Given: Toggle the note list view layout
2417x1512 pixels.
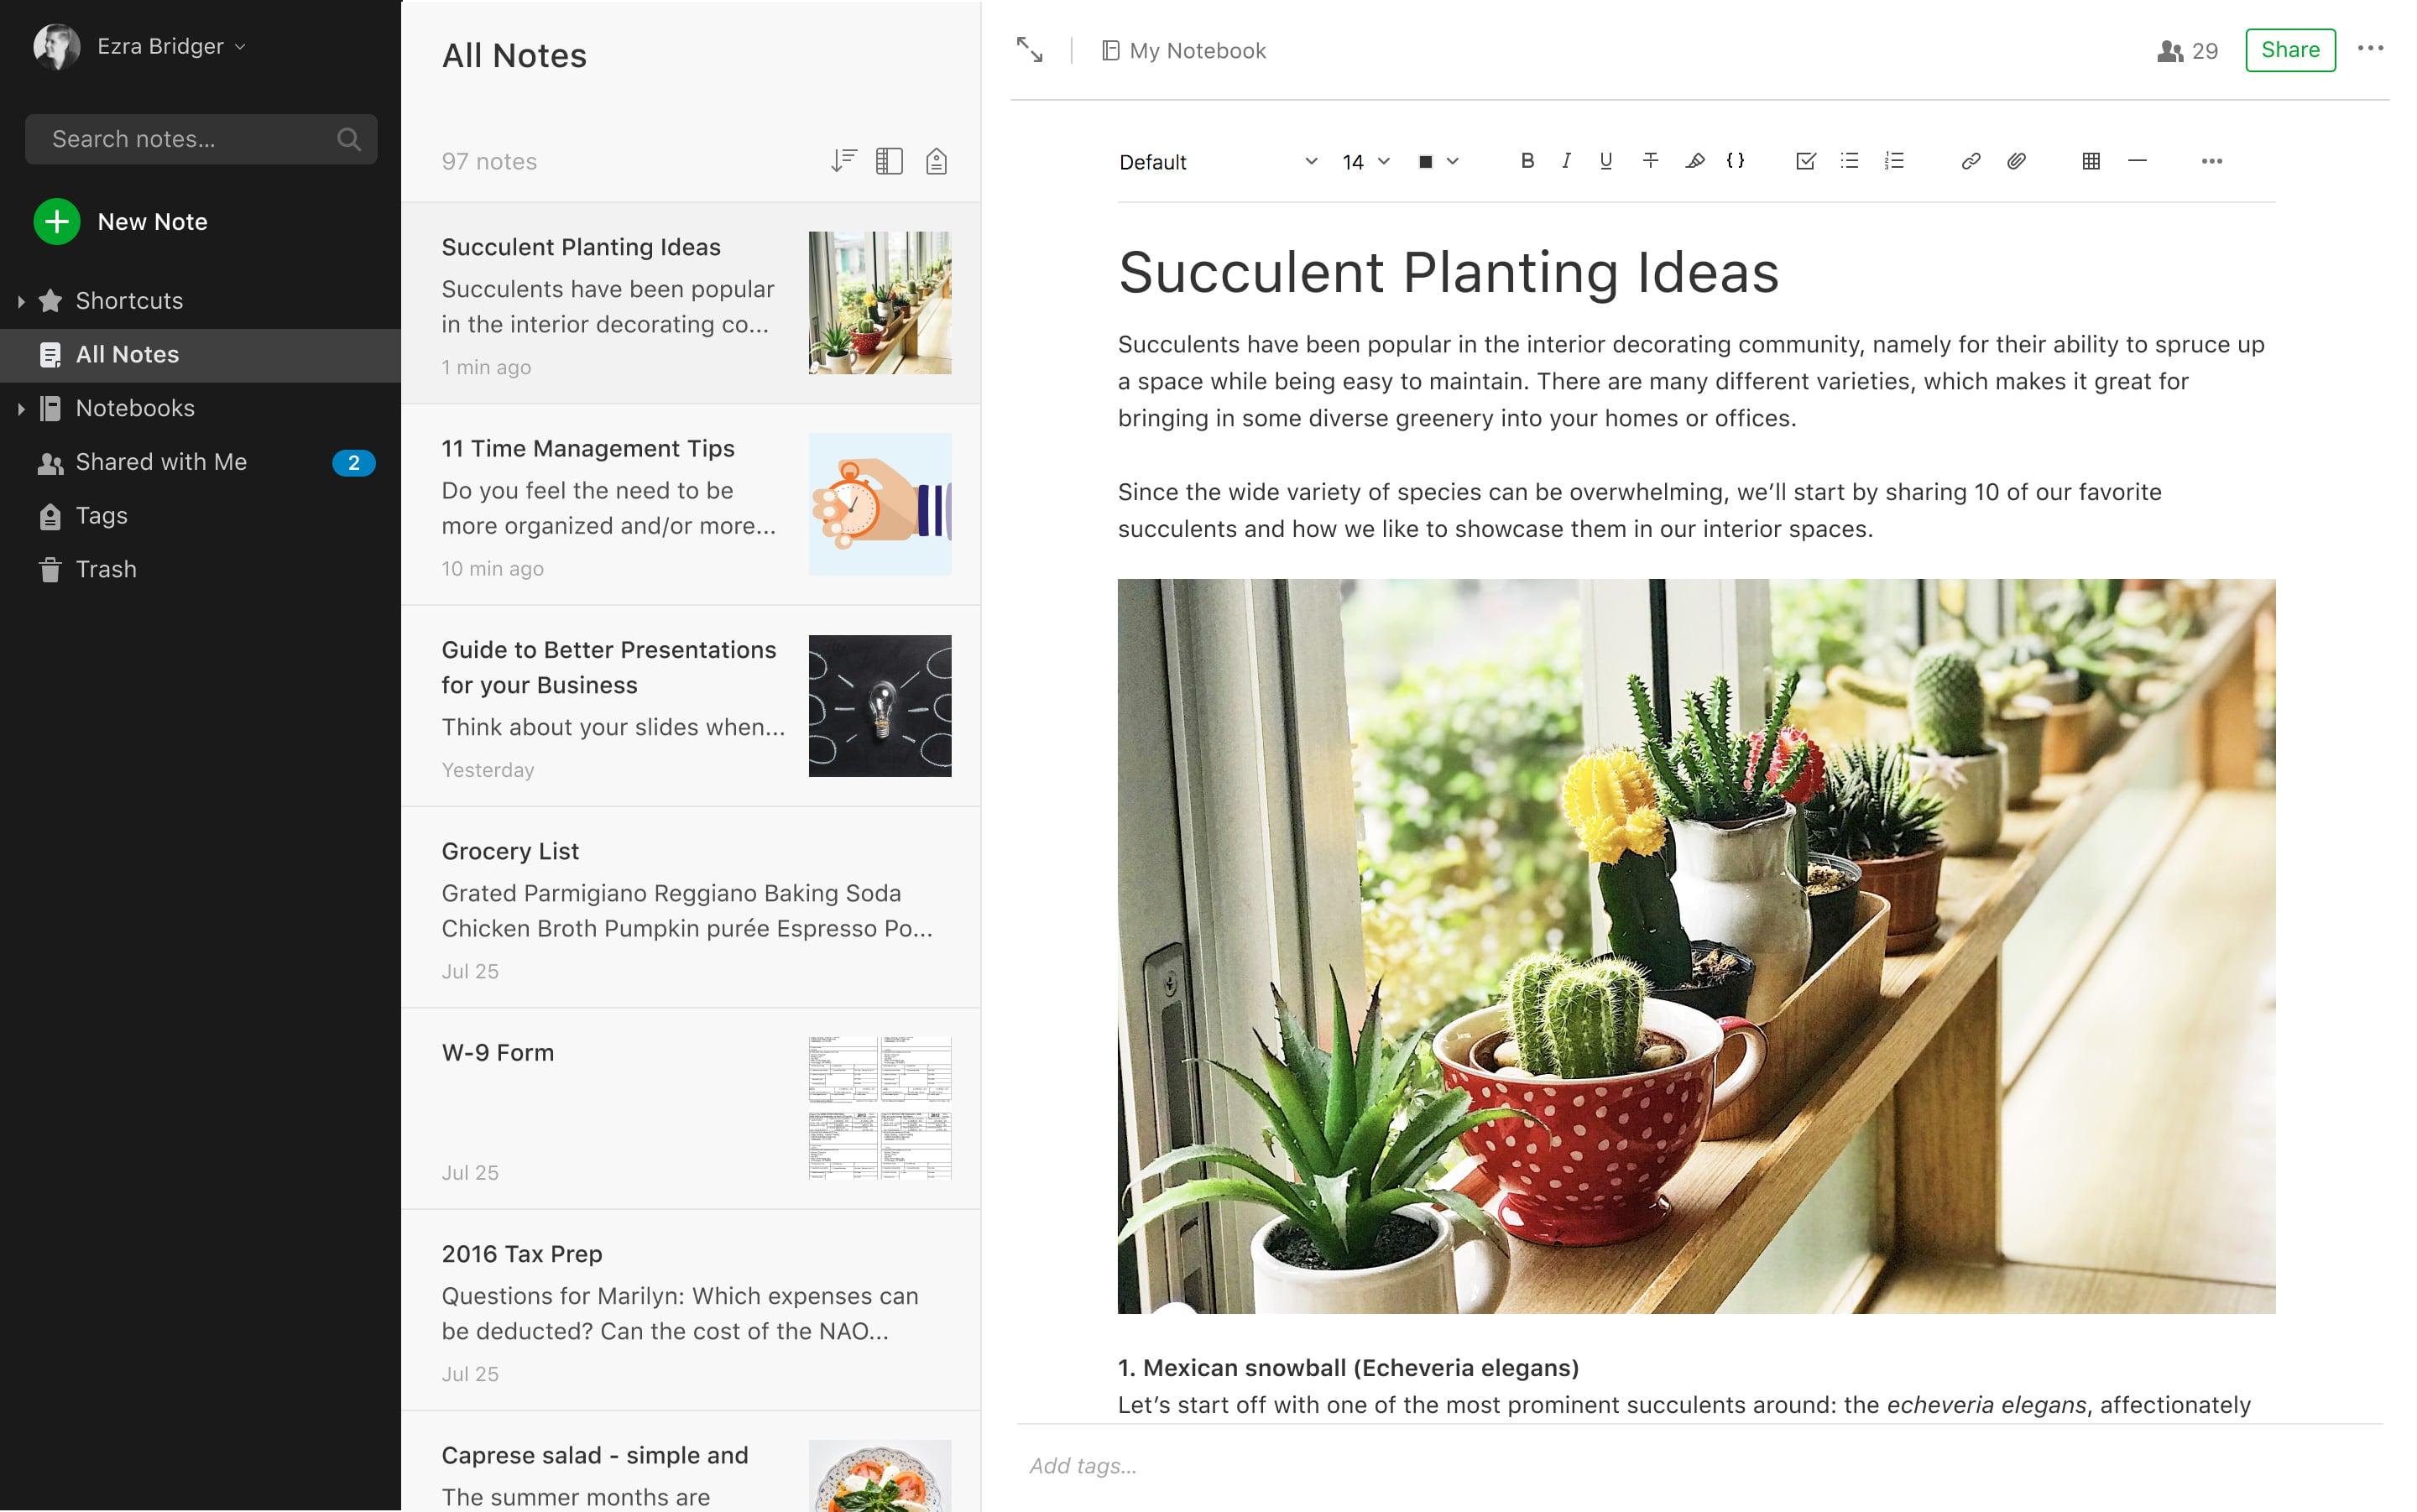Looking at the screenshot, I should coord(890,160).
